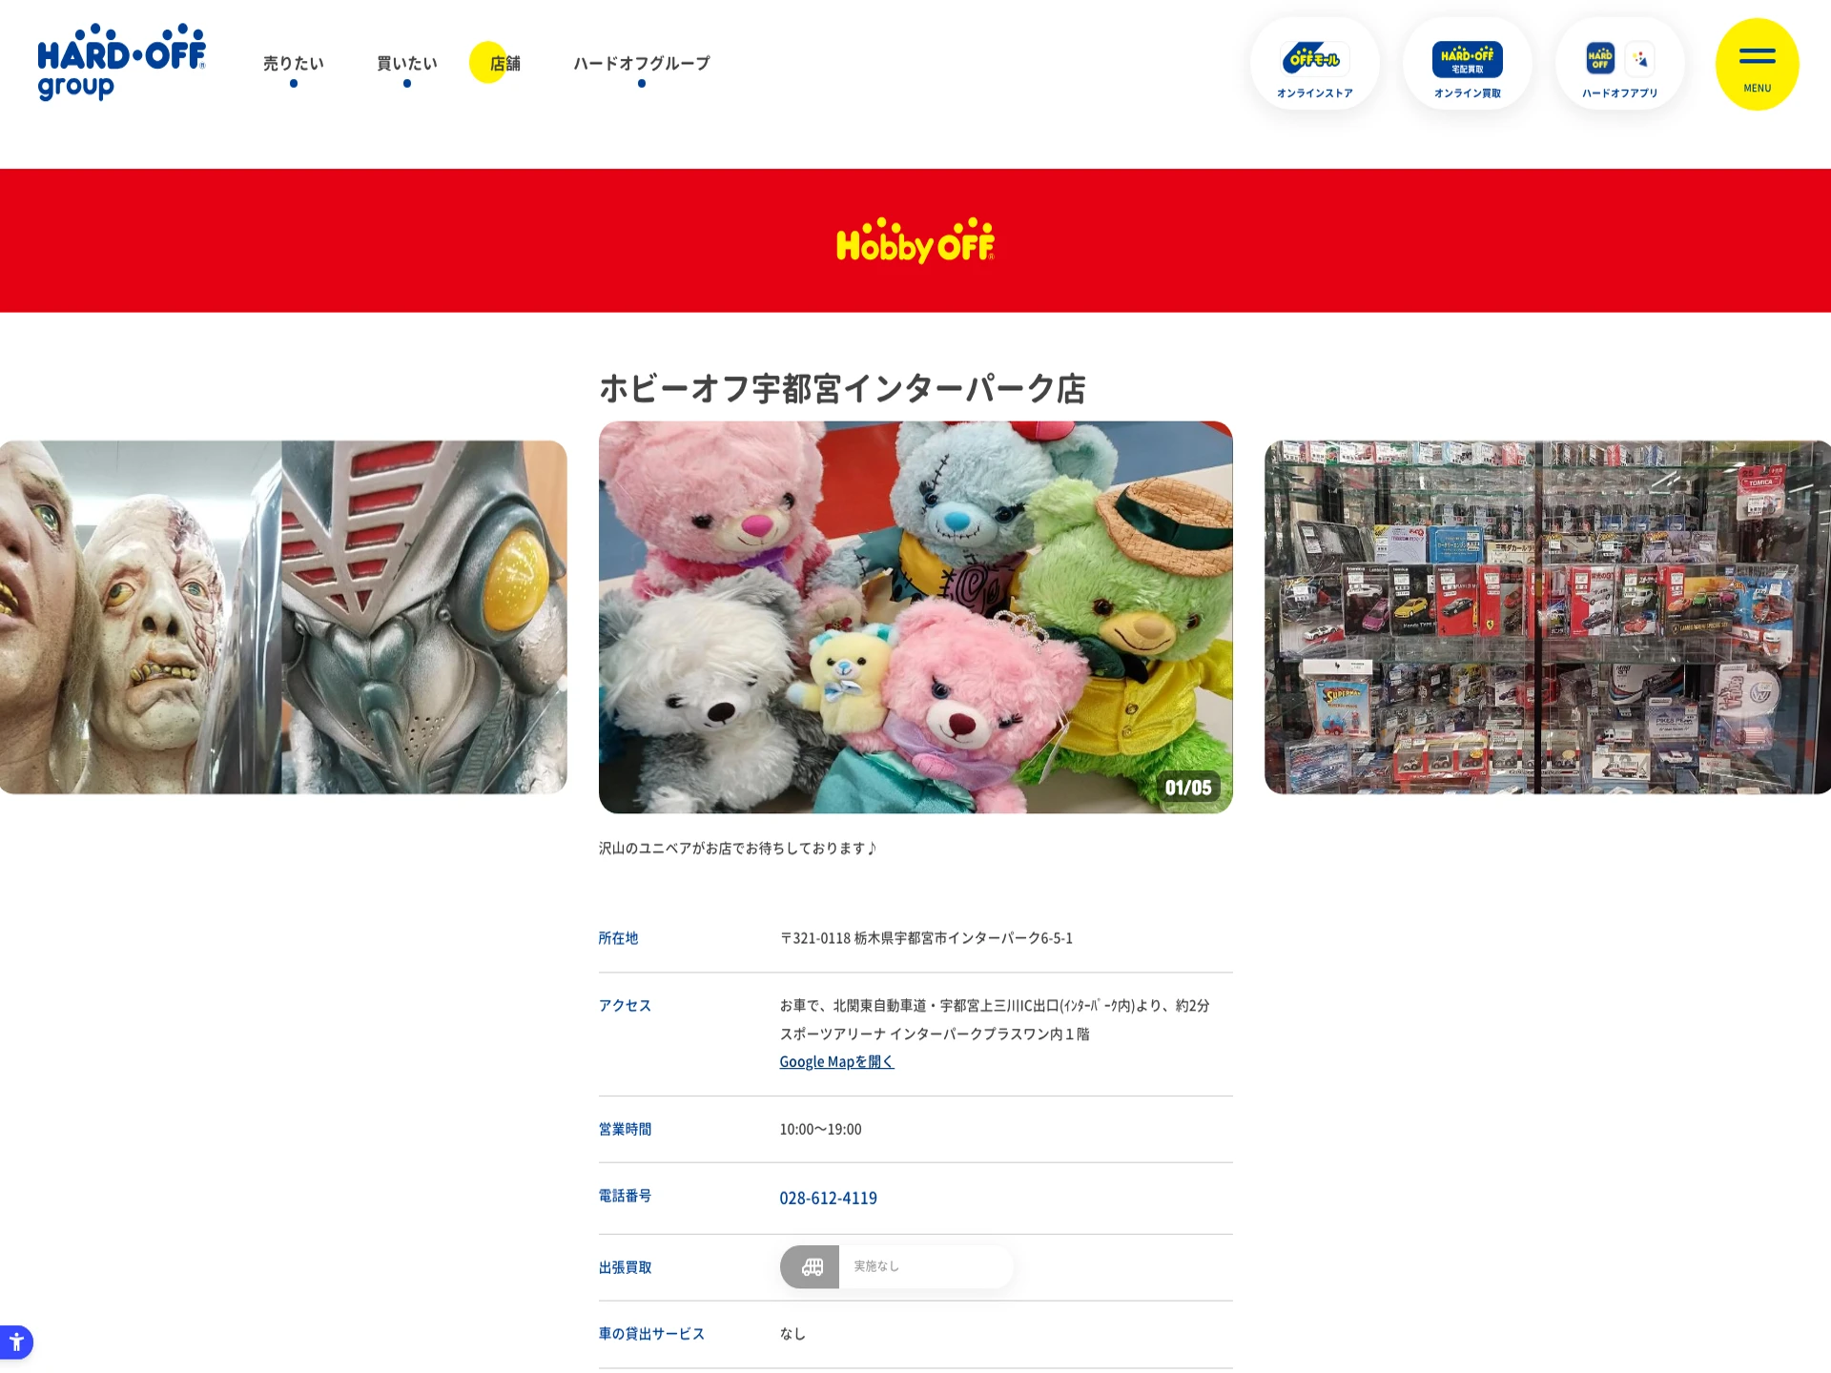Show the previous slide with monster masks
The image size is (1831, 1373).
pos(282,617)
